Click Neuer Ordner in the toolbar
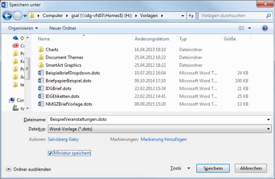Viewport: 275px width, 179px height. [63, 28]
